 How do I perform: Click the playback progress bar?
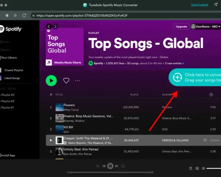(110, 172)
